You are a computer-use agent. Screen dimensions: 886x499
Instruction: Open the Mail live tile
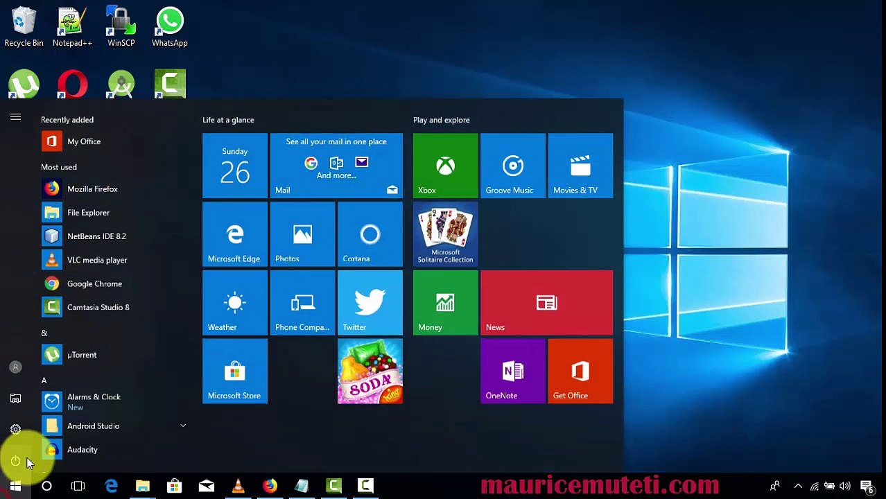click(336, 166)
